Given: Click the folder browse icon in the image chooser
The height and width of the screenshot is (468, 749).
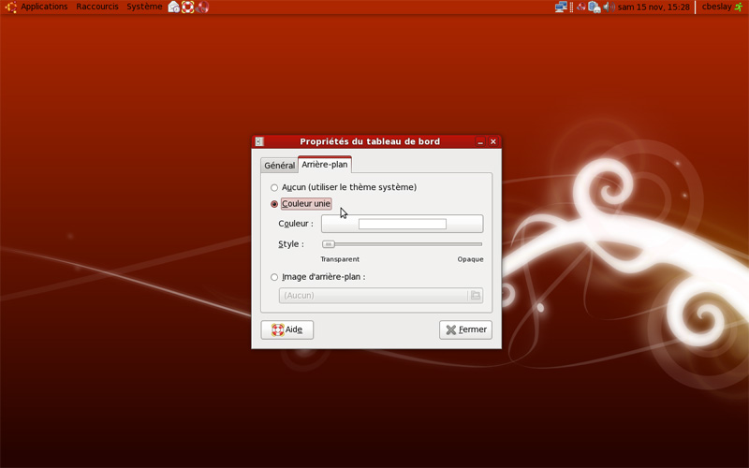Looking at the screenshot, I should tap(476, 295).
